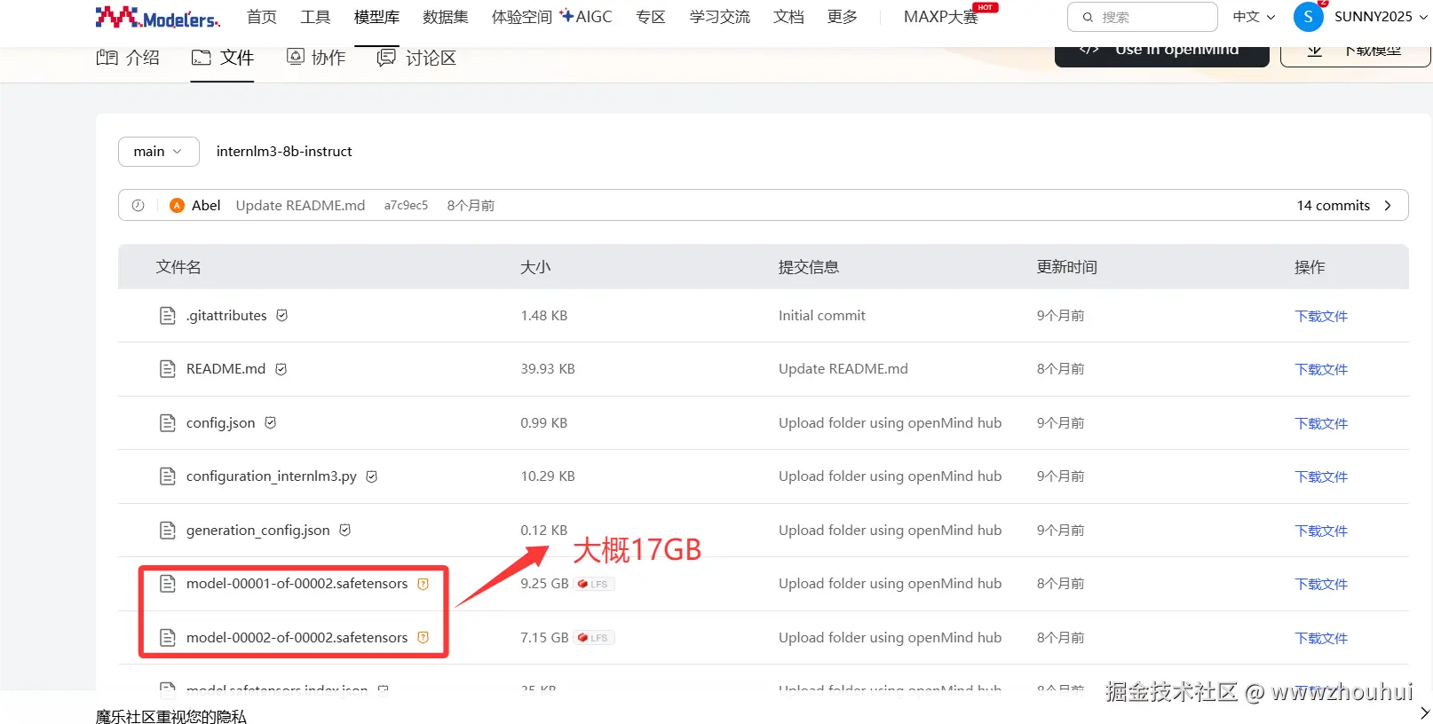Open the configuration_internlm3.py file name
1433x724 pixels.
(x=272, y=476)
